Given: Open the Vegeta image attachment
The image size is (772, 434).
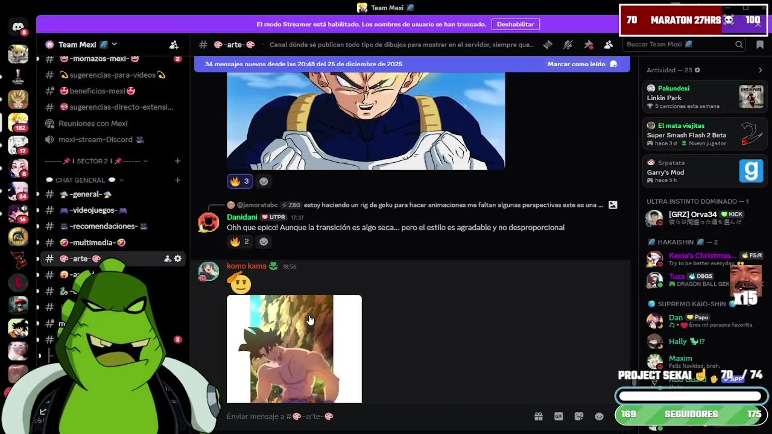Looking at the screenshot, I should click(x=365, y=121).
